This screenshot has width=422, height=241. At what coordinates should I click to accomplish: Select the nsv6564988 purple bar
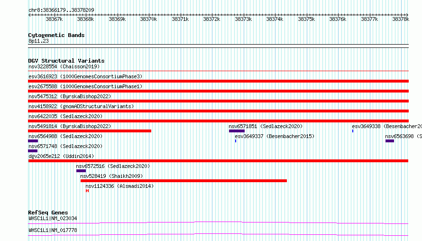33,141
